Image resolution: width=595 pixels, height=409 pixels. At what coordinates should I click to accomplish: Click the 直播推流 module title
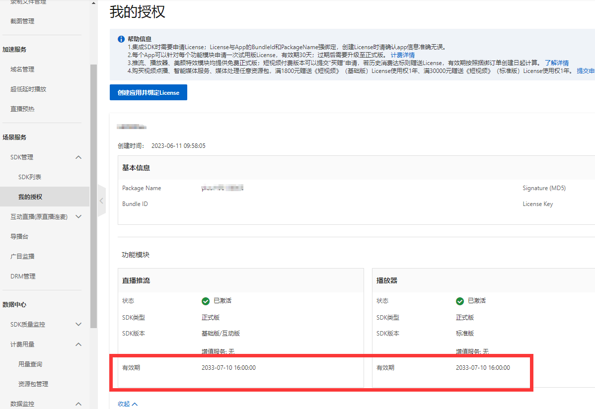[136, 281]
